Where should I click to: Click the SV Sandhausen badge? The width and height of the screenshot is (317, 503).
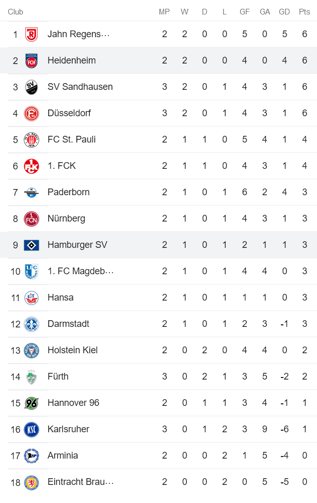(31, 86)
